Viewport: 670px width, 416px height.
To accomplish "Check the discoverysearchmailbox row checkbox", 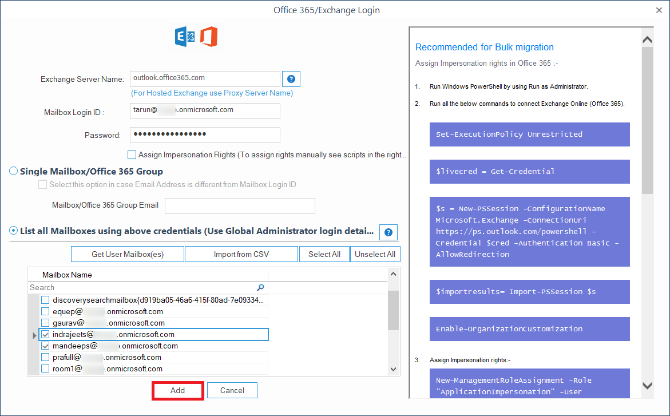I will point(45,300).
